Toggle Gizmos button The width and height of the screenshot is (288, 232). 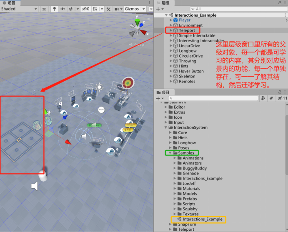pyautogui.click(x=132, y=9)
